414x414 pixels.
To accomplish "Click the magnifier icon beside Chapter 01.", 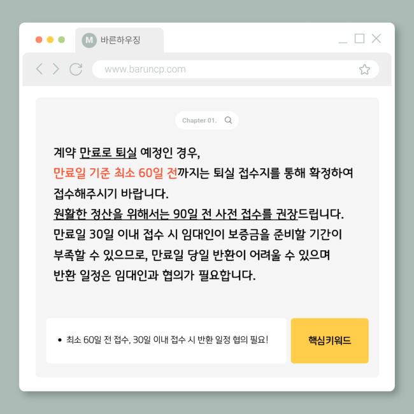I will (x=228, y=120).
